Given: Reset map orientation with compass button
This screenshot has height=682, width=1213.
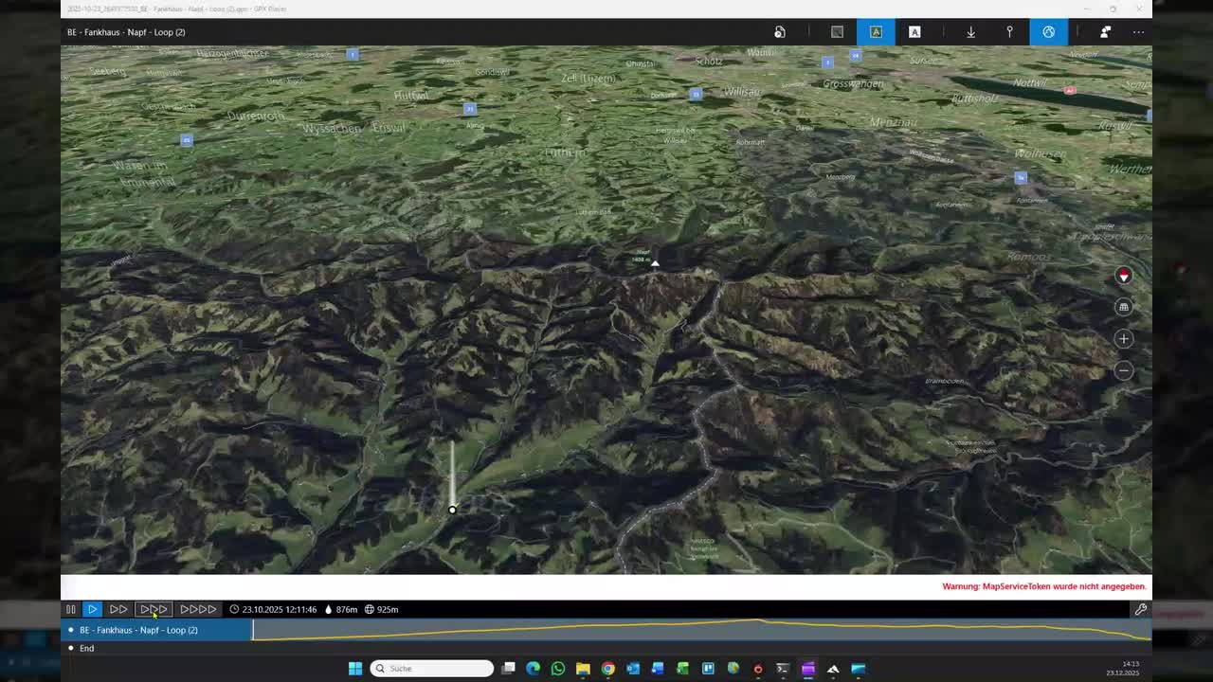Looking at the screenshot, I should (x=1124, y=276).
